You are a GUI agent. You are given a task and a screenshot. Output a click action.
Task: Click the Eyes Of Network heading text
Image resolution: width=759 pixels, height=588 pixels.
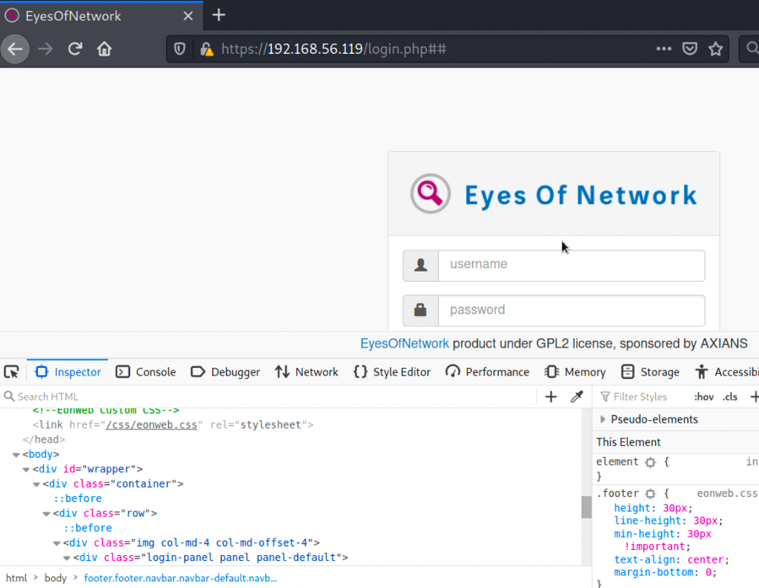(x=580, y=195)
